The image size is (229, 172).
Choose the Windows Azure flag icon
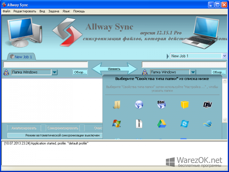pyautogui.click(x=185, y=124)
